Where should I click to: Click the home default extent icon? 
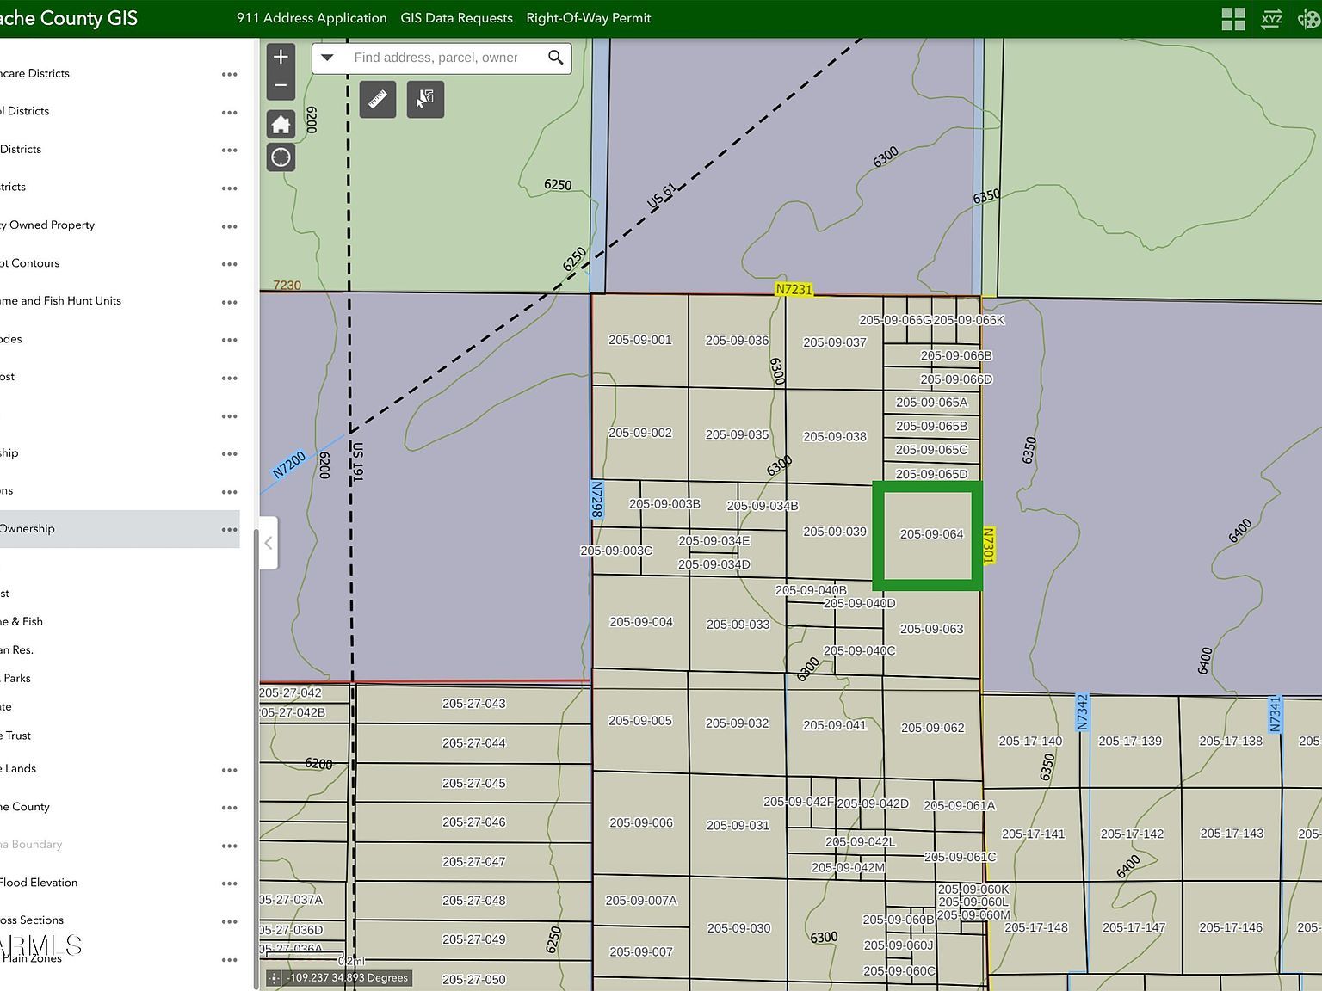click(281, 124)
